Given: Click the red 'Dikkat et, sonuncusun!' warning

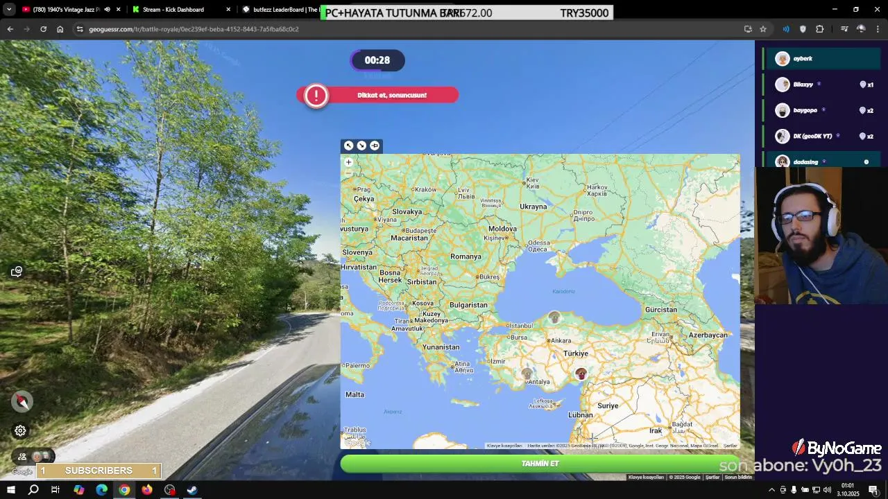Looking at the screenshot, I should 377,95.
